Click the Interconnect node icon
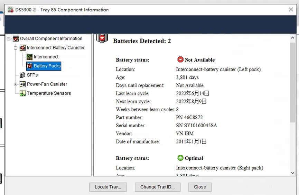This screenshot has width=299, height=195. coord(29,57)
